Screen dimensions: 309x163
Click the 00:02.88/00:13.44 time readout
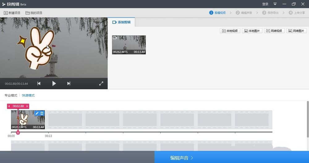(16, 84)
